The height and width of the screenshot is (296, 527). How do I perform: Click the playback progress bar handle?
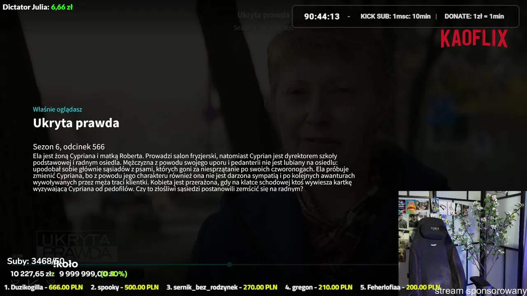(x=229, y=264)
